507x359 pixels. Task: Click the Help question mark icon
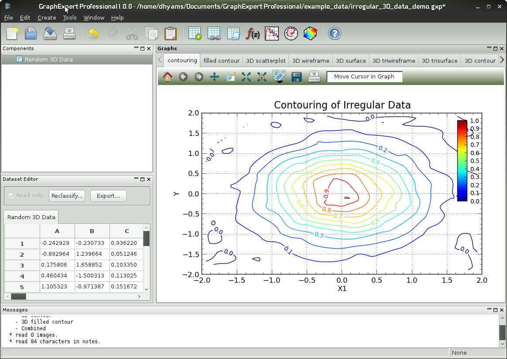[x=334, y=34]
